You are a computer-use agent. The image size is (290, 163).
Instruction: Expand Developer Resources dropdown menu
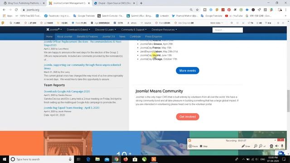pos(164,29)
